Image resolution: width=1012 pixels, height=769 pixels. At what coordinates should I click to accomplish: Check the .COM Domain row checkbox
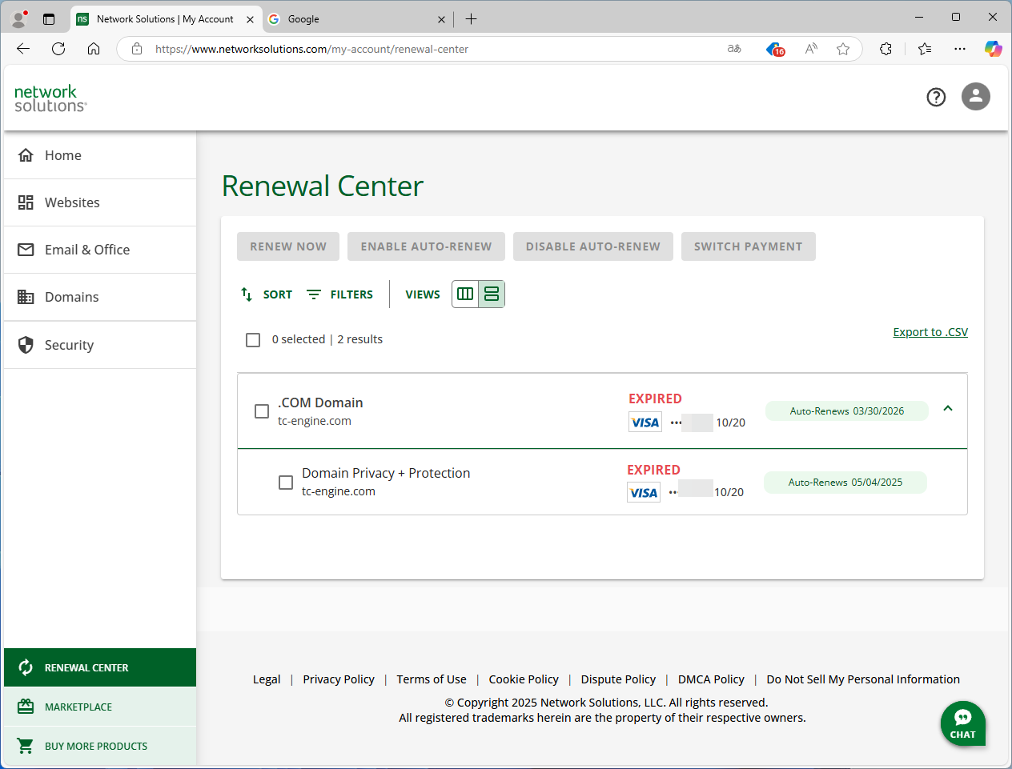(x=262, y=411)
